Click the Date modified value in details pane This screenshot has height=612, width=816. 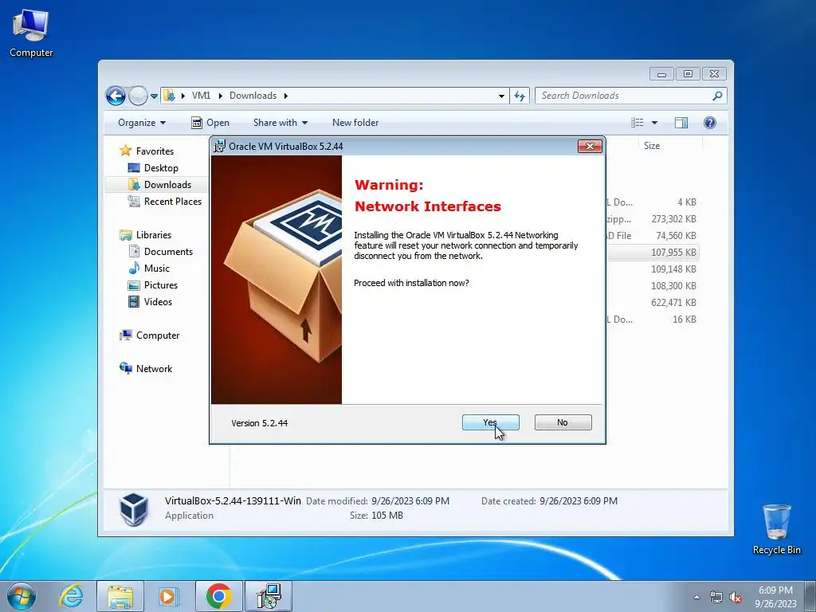(x=410, y=501)
